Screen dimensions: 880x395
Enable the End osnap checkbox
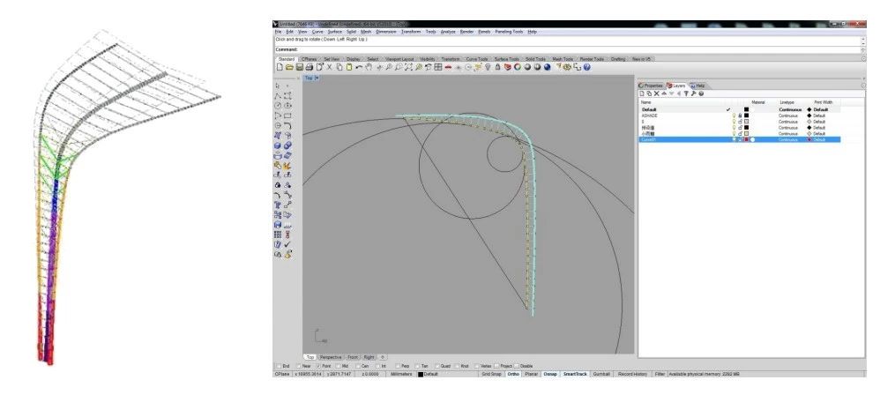tap(279, 366)
